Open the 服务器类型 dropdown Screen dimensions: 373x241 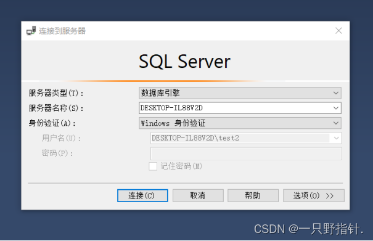click(240, 93)
